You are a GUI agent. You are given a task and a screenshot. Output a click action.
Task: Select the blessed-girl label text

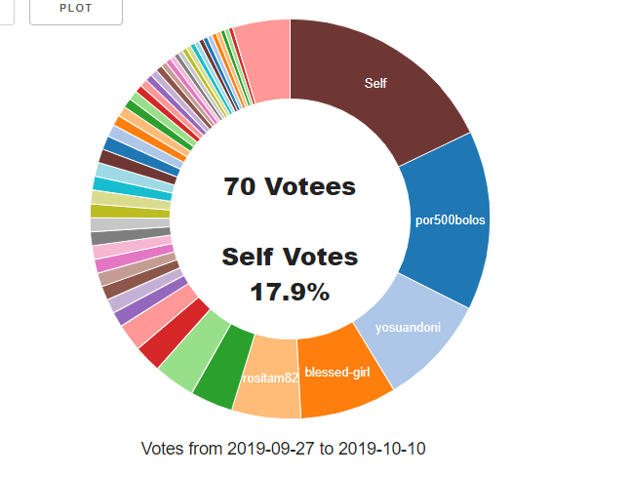(337, 372)
